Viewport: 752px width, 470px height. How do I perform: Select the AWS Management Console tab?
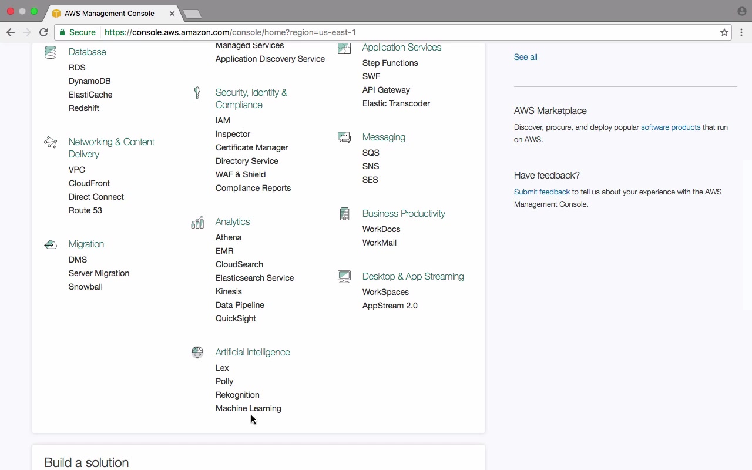(x=109, y=13)
